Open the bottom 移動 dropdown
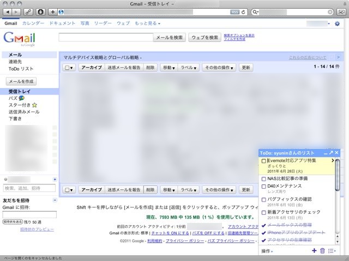Image resolution: width=349 pixels, height=261 pixels. pyautogui.click(x=169, y=190)
